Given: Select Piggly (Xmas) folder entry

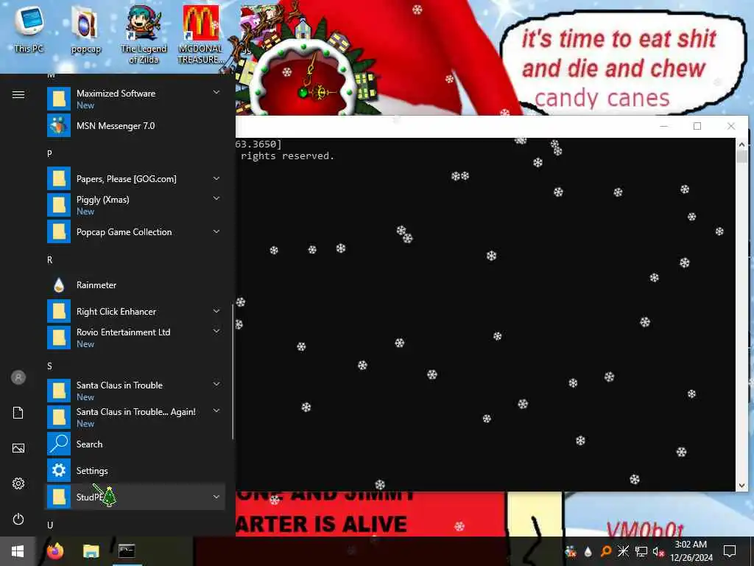Looking at the screenshot, I should click(135, 205).
